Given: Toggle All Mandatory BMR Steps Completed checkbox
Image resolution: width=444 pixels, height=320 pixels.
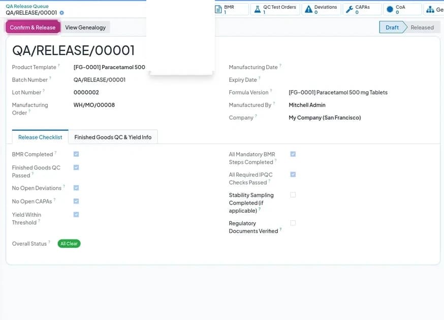Looking at the screenshot, I should [293, 154].
